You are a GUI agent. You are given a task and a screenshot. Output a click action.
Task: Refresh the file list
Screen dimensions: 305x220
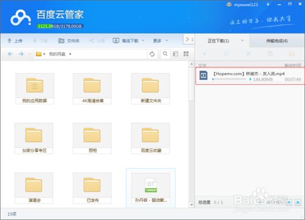tap(152, 54)
